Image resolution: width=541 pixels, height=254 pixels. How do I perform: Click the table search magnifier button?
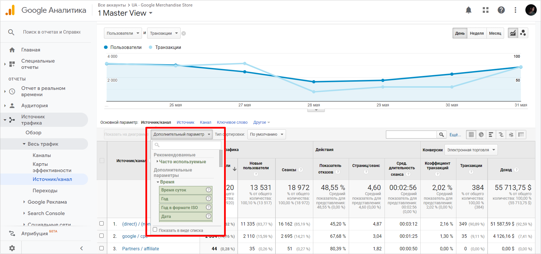[x=441, y=135]
